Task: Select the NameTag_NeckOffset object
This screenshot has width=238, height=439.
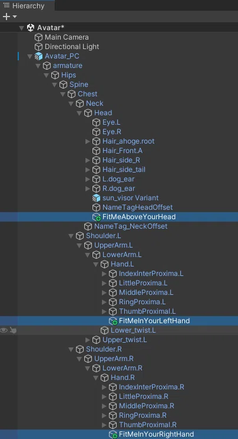Action: point(131,226)
